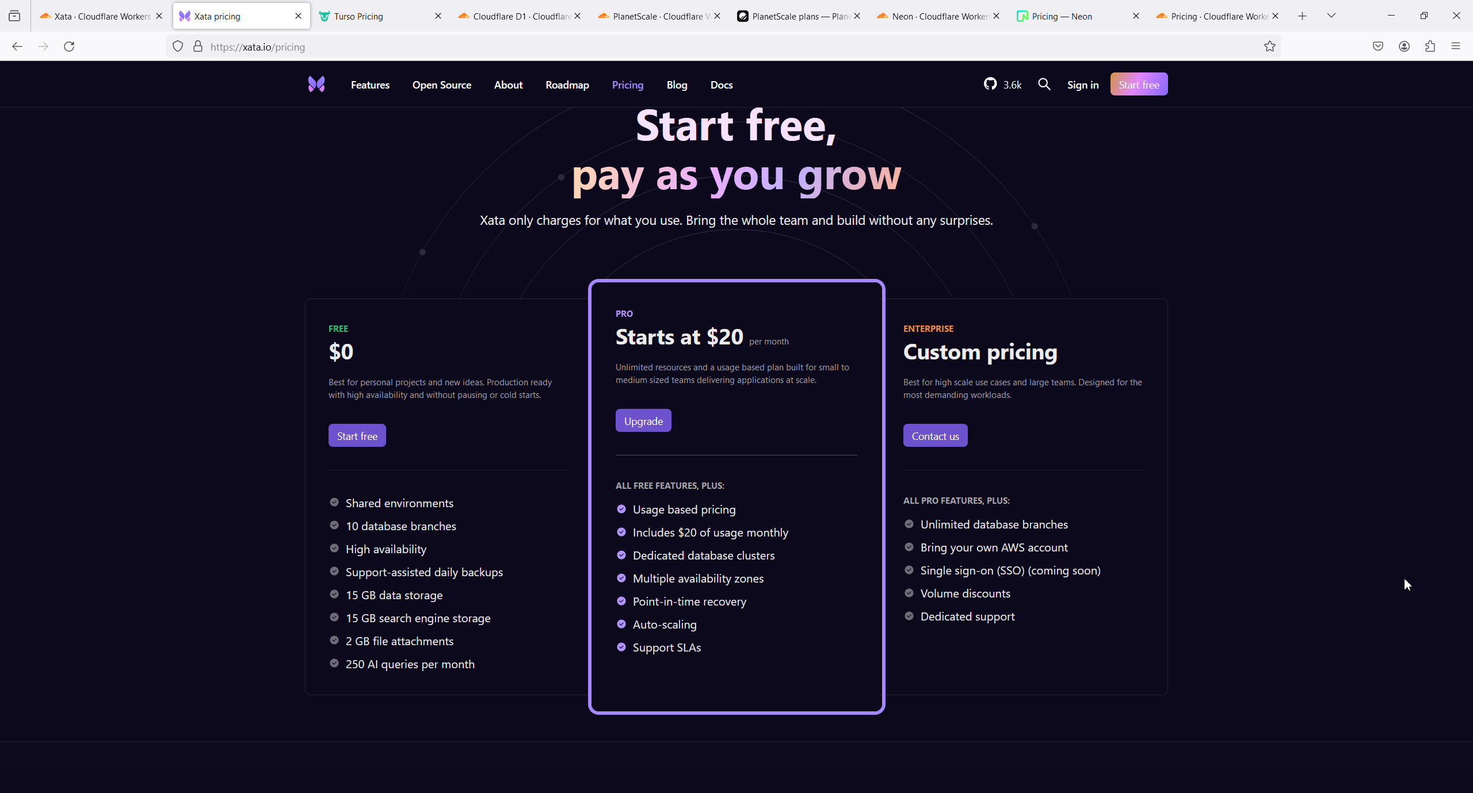Click the Contact us Enterprise button
The width and height of the screenshot is (1473, 793).
tap(935, 436)
